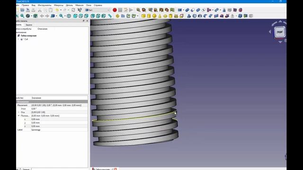Start recording a macro with the red button

point(115,10)
